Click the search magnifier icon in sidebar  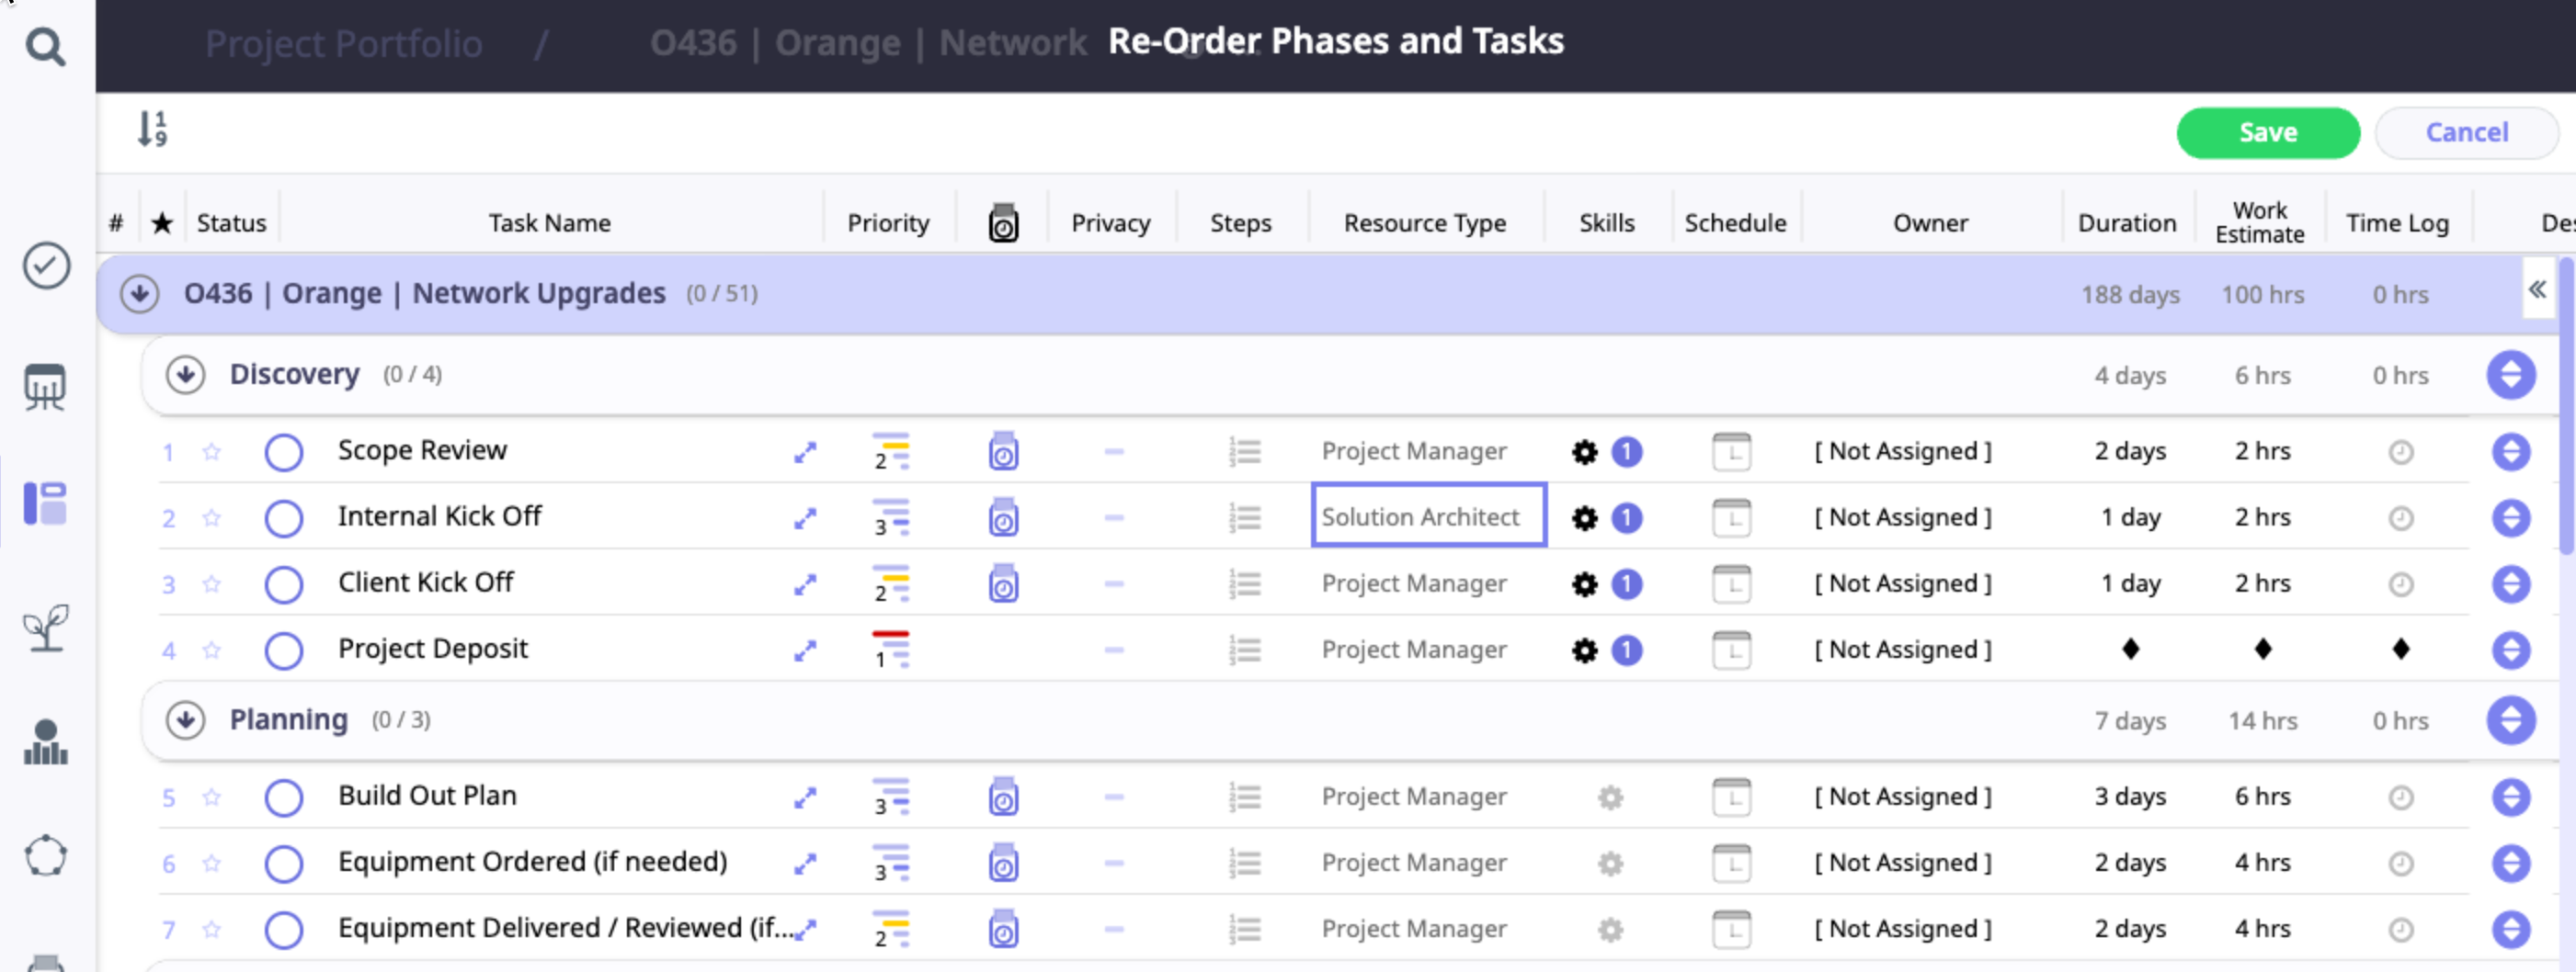[x=45, y=46]
